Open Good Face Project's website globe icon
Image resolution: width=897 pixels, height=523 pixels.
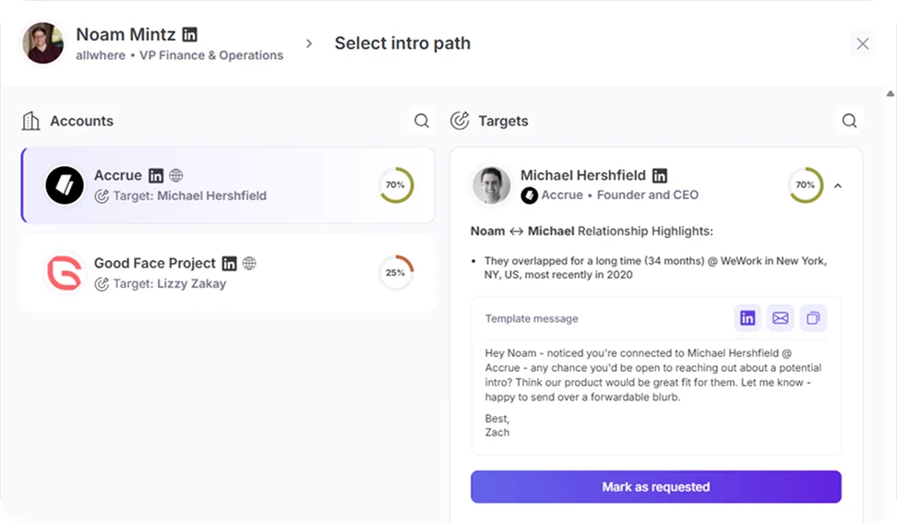pyautogui.click(x=249, y=263)
